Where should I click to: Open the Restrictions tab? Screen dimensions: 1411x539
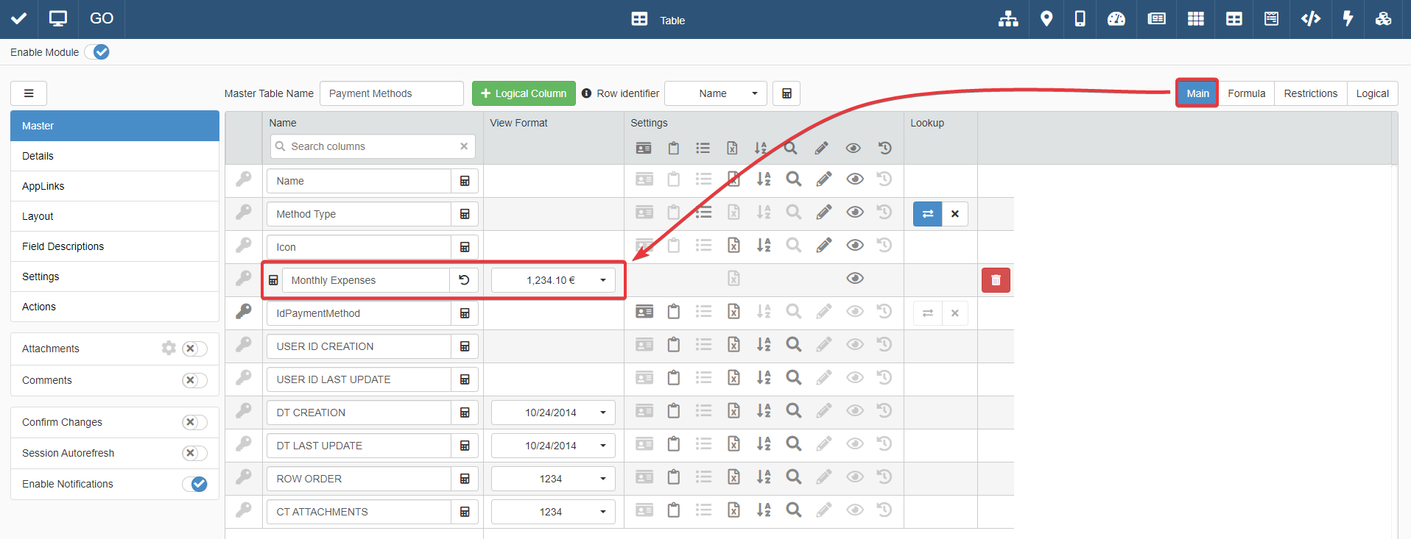pyautogui.click(x=1310, y=93)
